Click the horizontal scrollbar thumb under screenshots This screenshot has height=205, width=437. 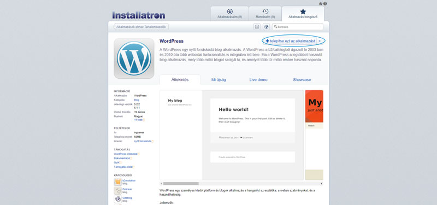(x=181, y=184)
